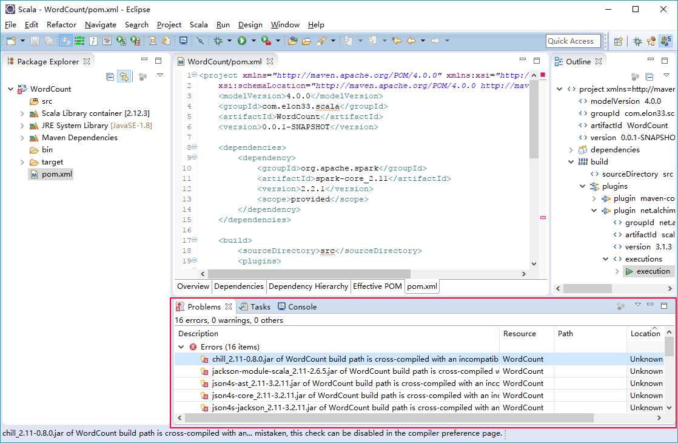
Task: Expand Maven Dependencies node
Action: click(x=22, y=138)
